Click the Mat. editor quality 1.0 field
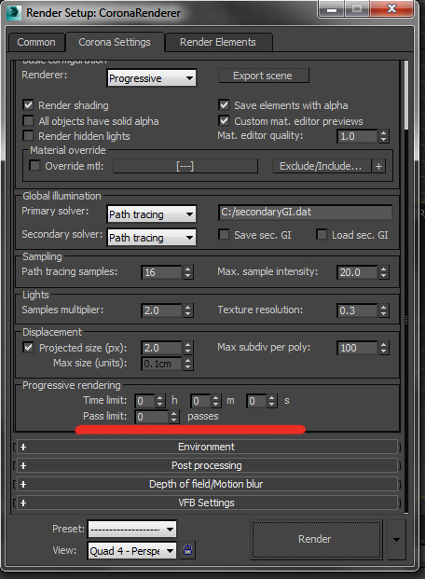The width and height of the screenshot is (425, 579). coord(357,136)
